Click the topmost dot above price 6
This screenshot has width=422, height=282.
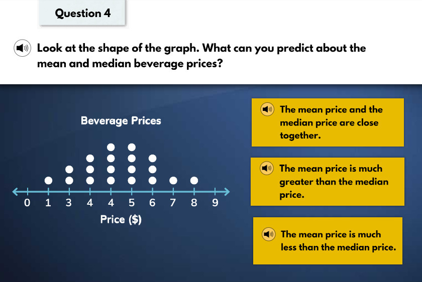pos(152,159)
